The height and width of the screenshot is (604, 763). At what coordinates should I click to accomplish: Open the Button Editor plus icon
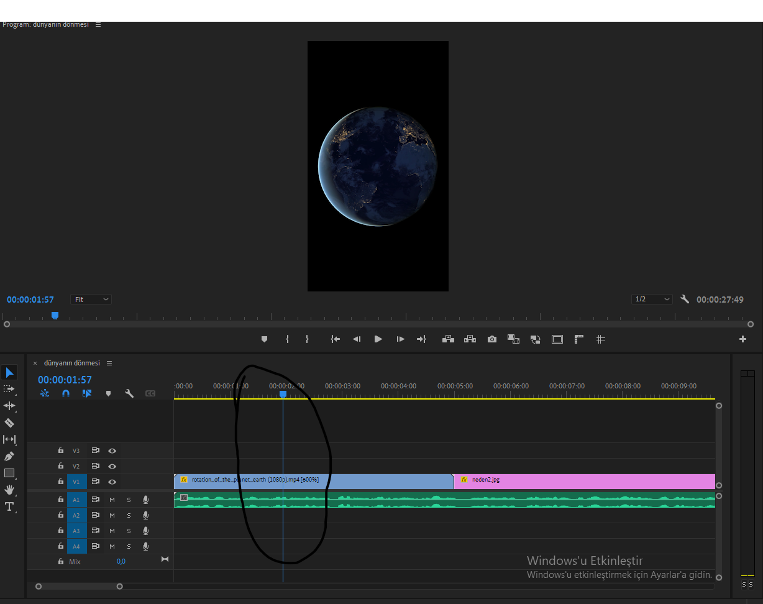click(x=742, y=339)
